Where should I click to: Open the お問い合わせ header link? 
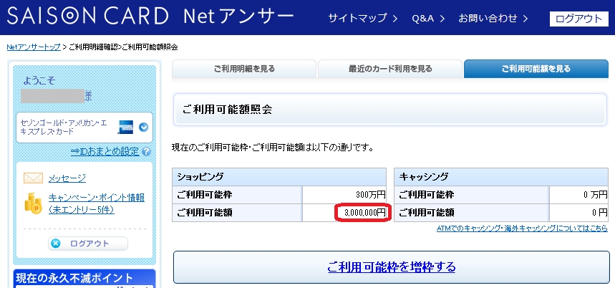point(493,18)
